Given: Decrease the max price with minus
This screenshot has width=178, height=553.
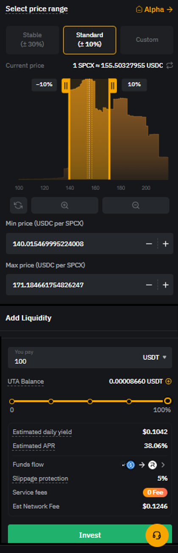Looking at the screenshot, I should [x=149, y=285].
